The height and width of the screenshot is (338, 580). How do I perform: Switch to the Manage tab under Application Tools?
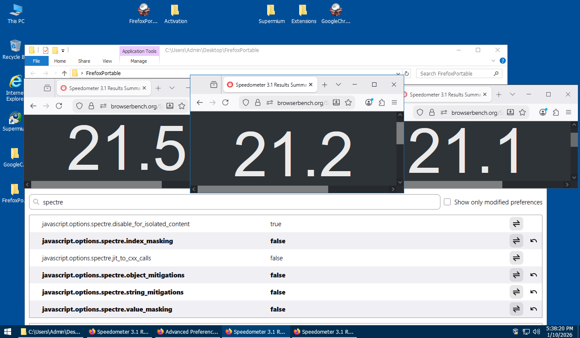coord(139,61)
